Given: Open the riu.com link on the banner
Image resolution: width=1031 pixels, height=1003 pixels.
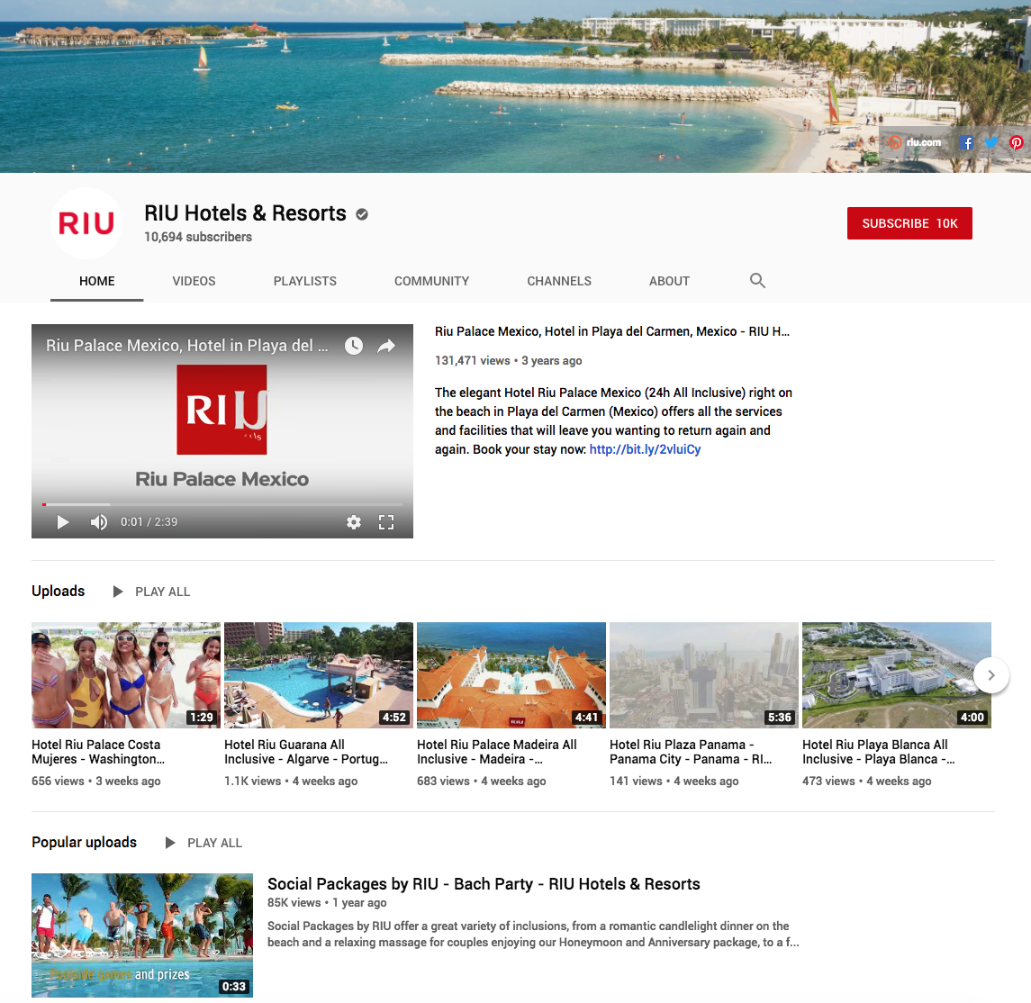Looking at the screenshot, I should tap(917, 142).
